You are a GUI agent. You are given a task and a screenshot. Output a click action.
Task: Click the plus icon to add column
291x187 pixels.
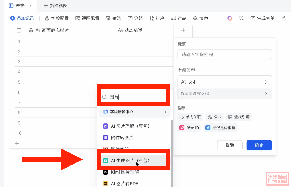(183, 30)
